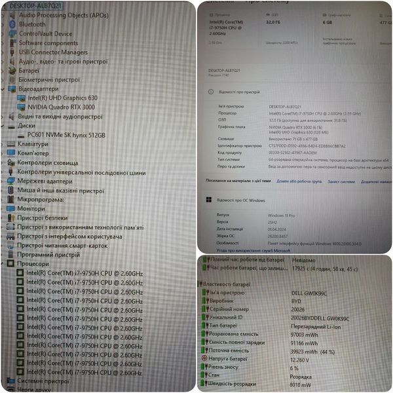Expand the Bluetooth branch
The height and width of the screenshot is (393, 393).
tap(3, 25)
